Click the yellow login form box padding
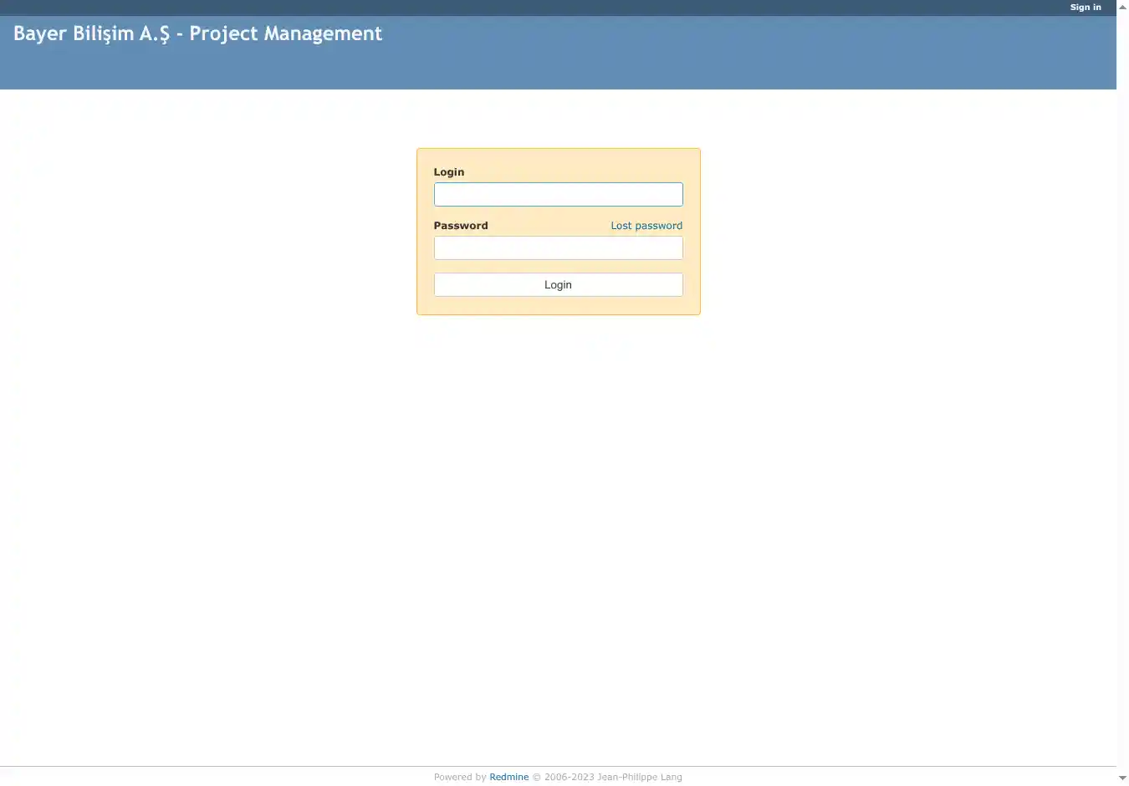Image resolution: width=1129 pixels, height=786 pixels. click(559, 306)
